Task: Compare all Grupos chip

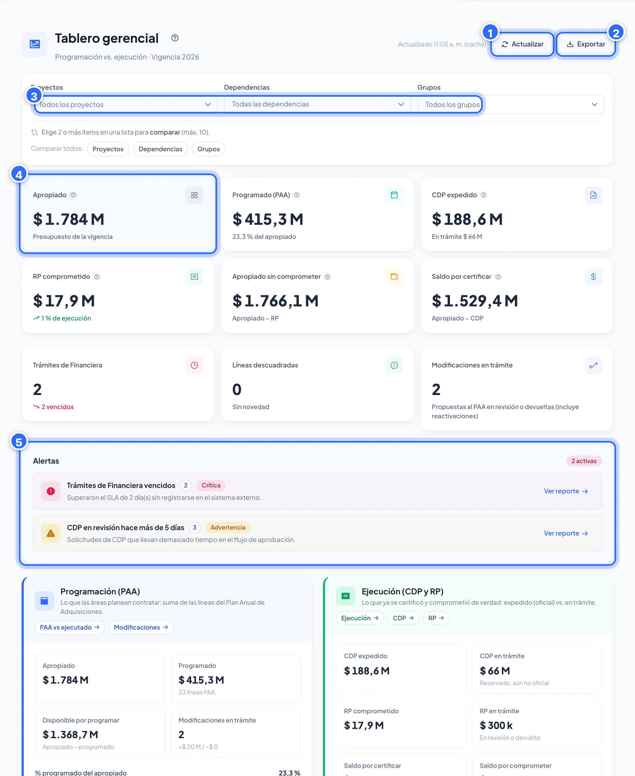Action: pyautogui.click(x=208, y=149)
